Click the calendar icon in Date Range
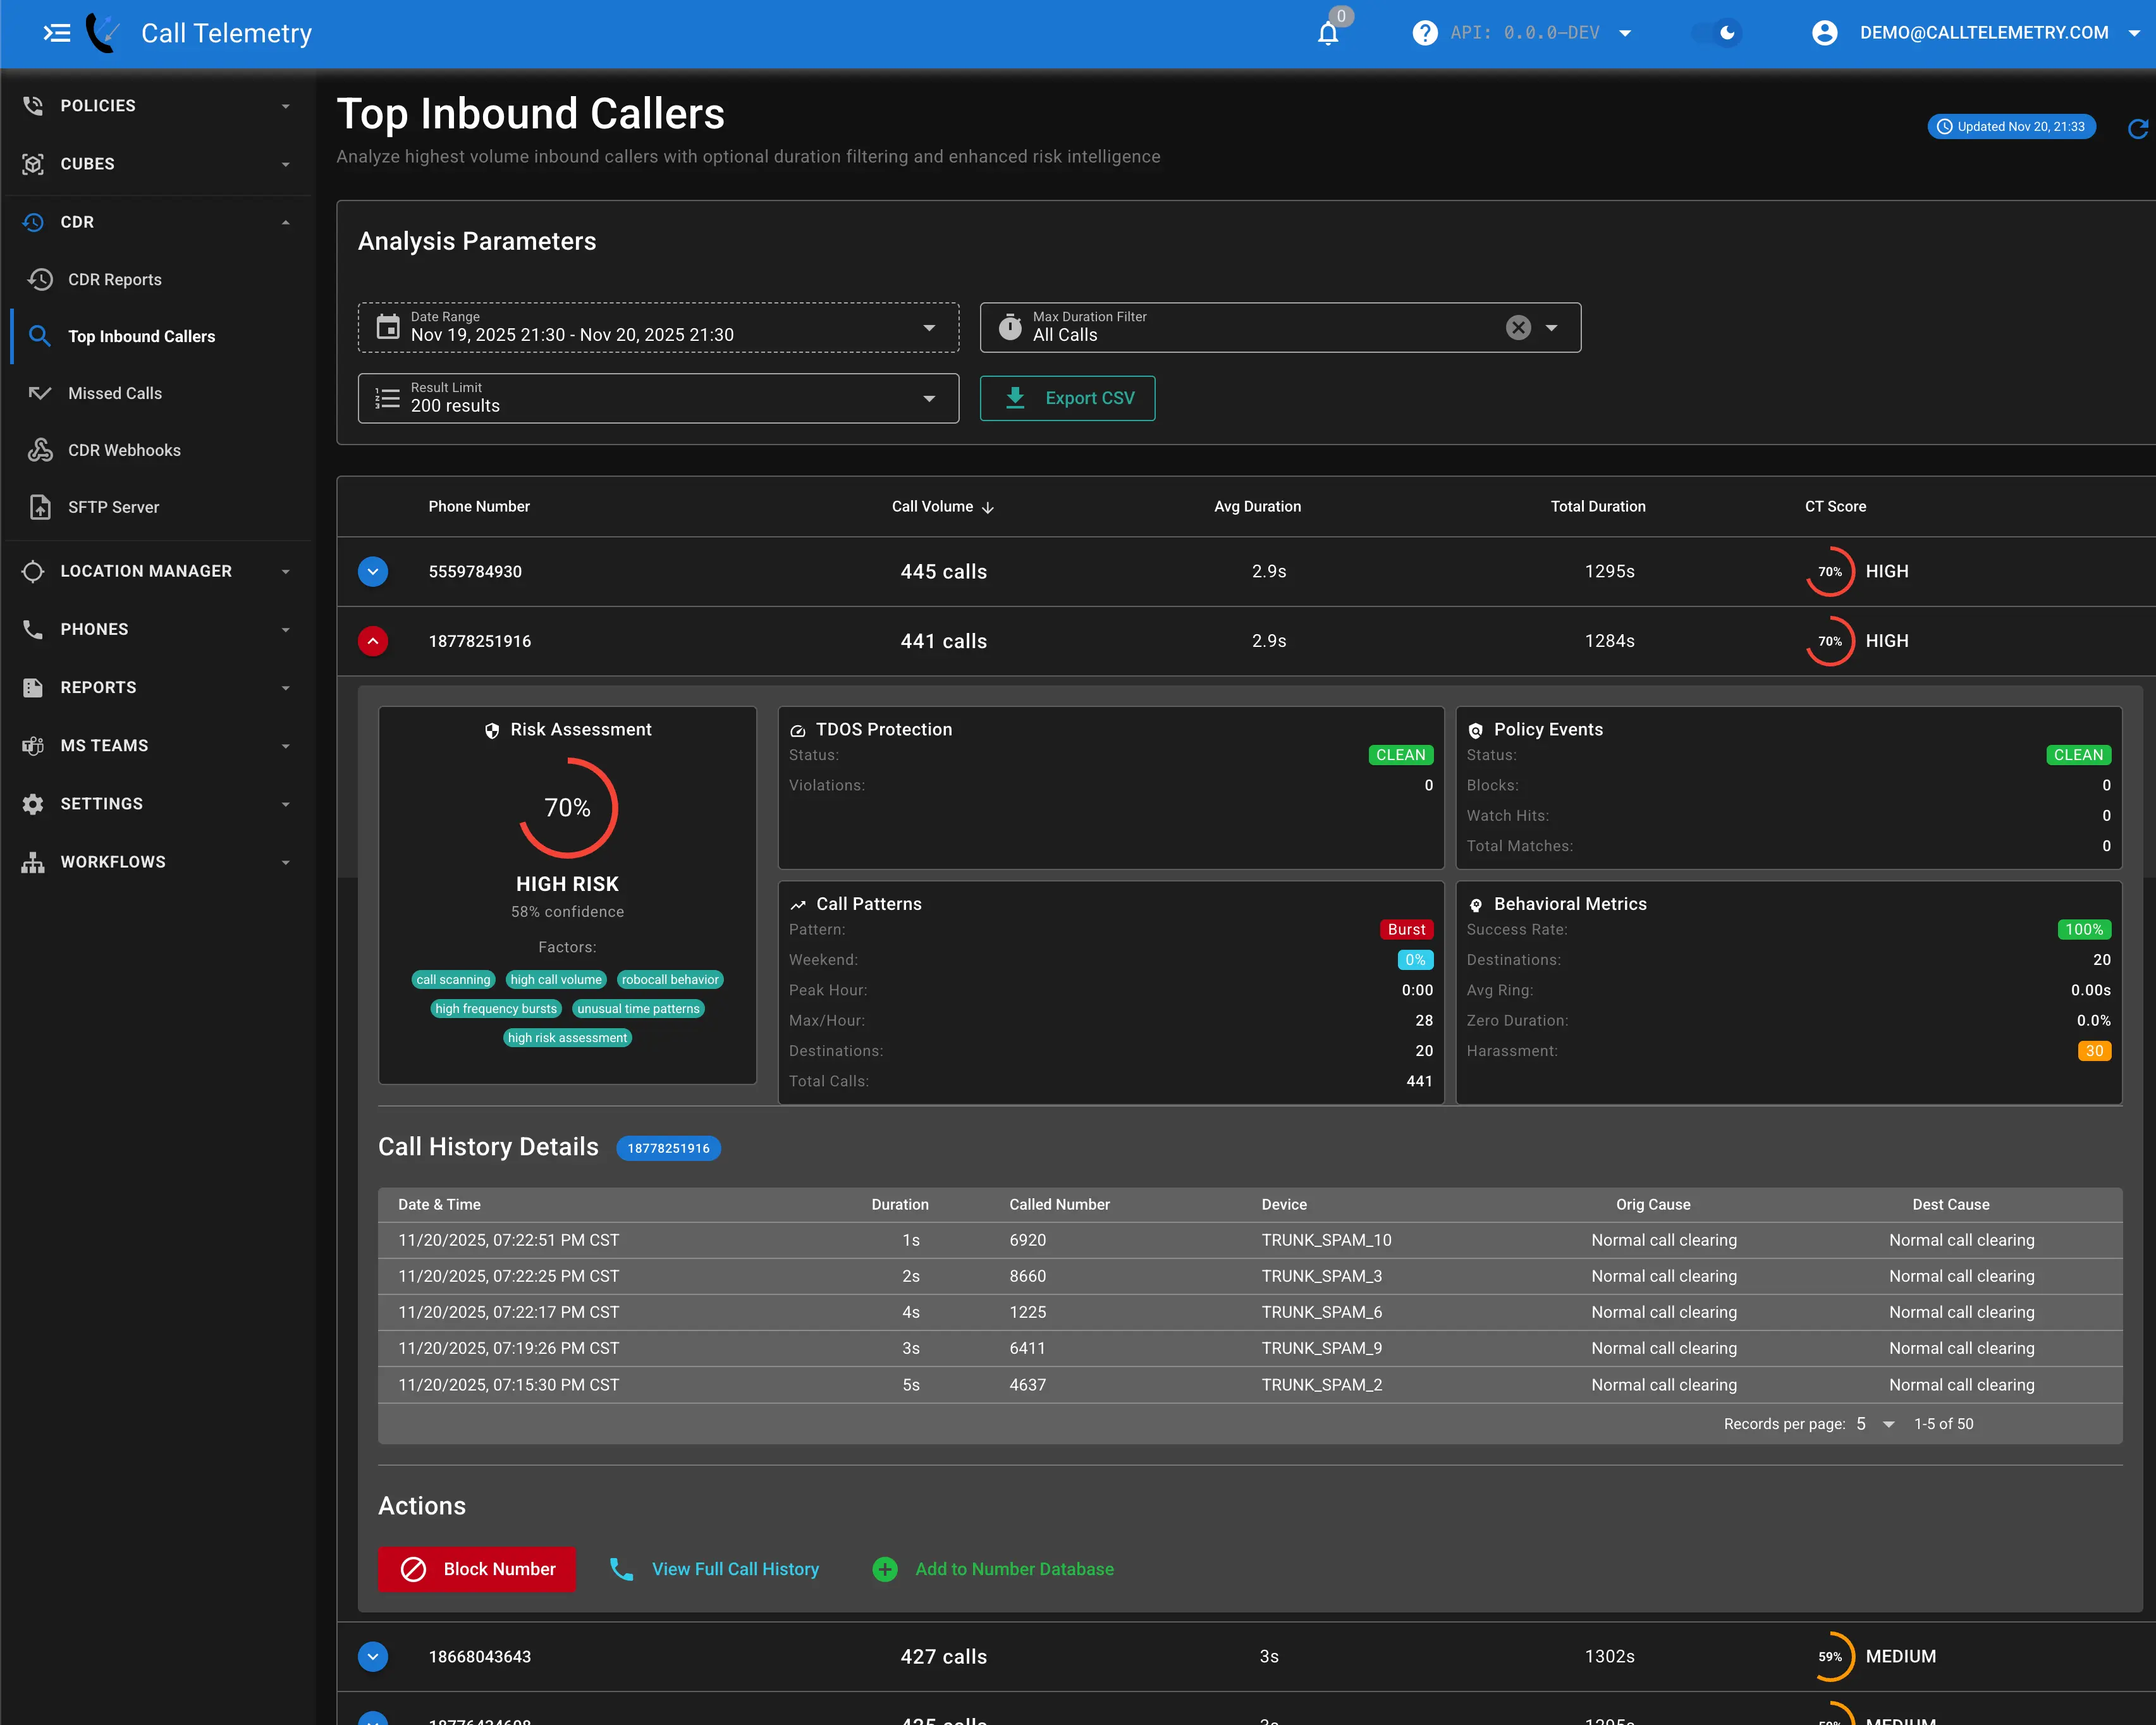The height and width of the screenshot is (1725, 2156). pyautogui.click(x=387, y=327)
